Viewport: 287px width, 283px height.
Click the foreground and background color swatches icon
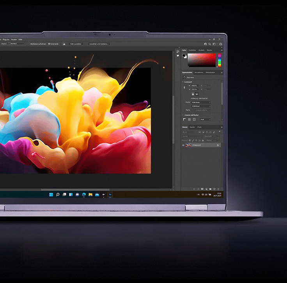pyautogui.click(x=184, y=56)
